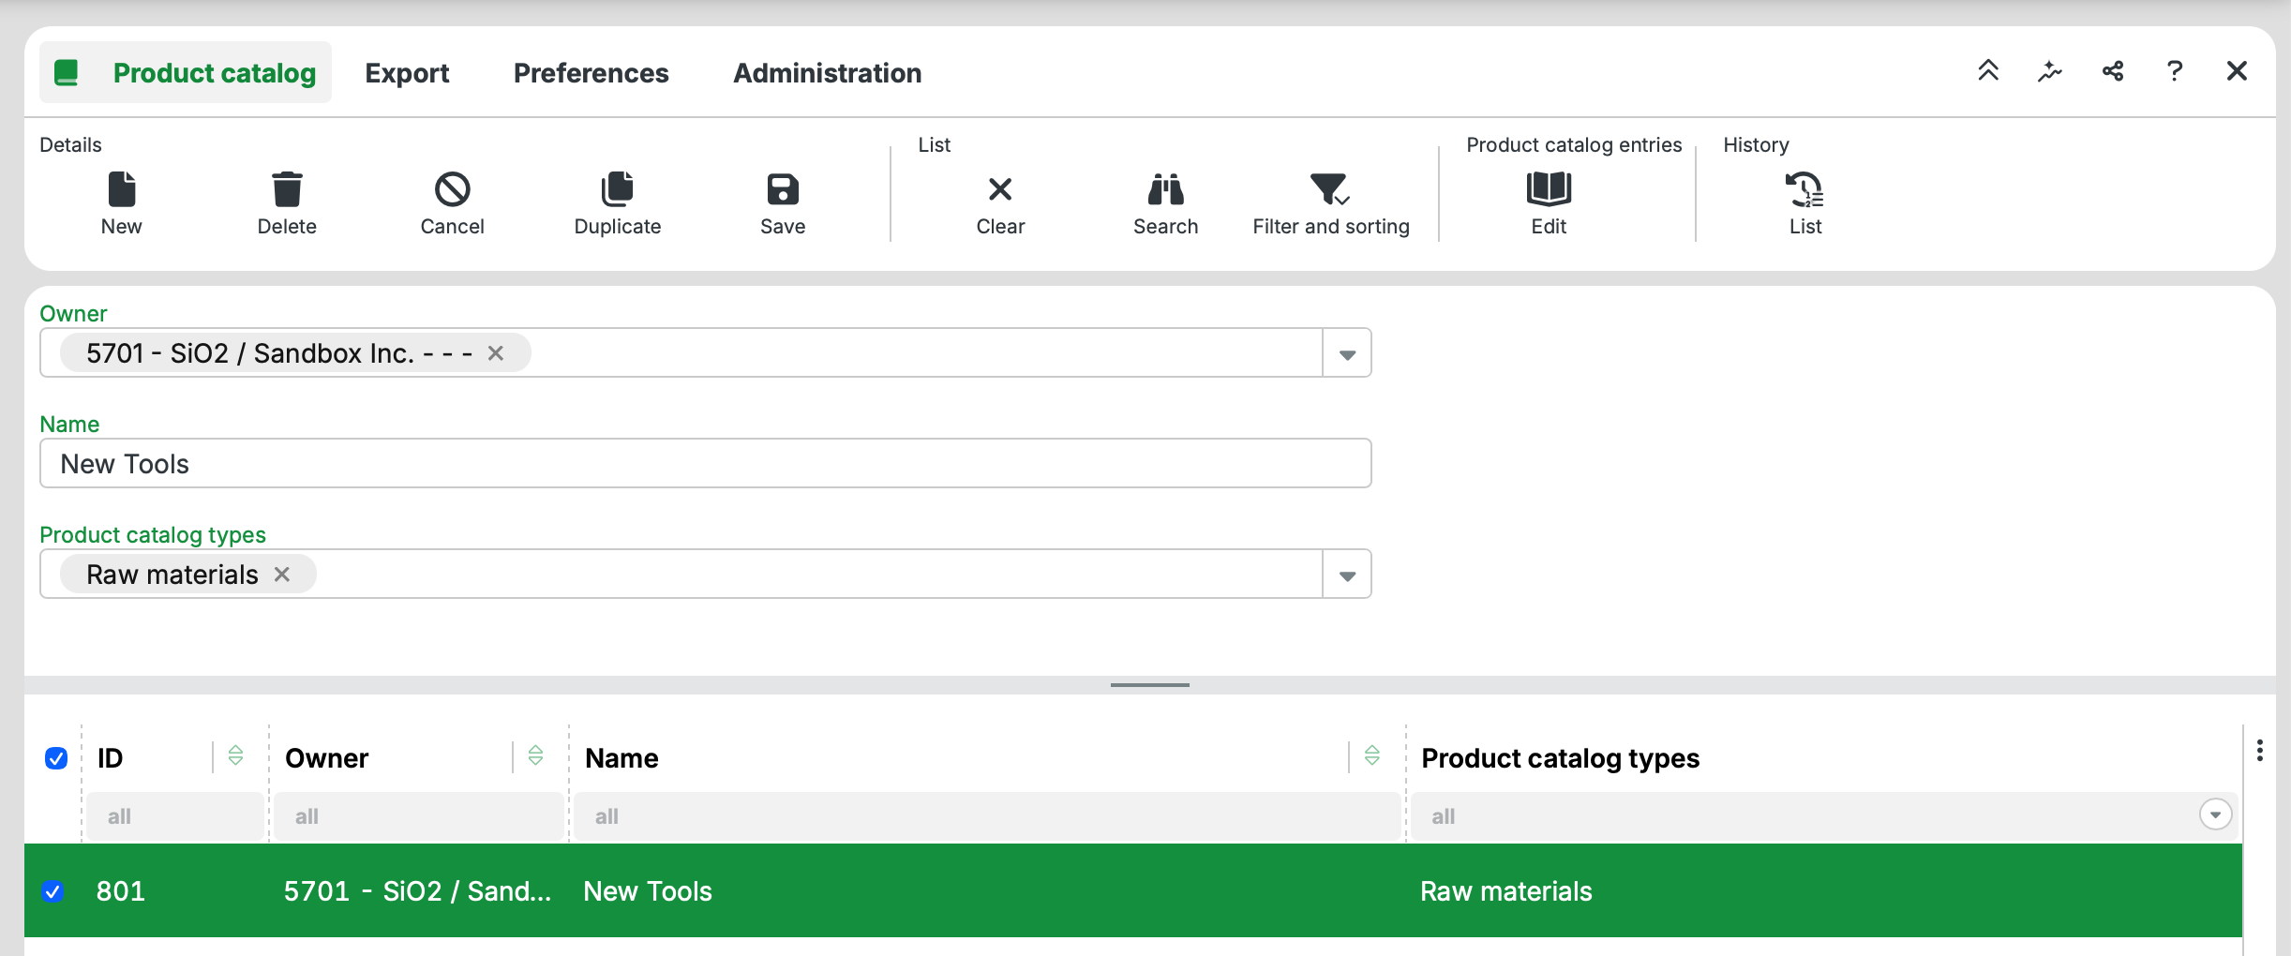Click the Name filter field
This screenshot has width=2291, height=956.
click(x=987, y=816)
